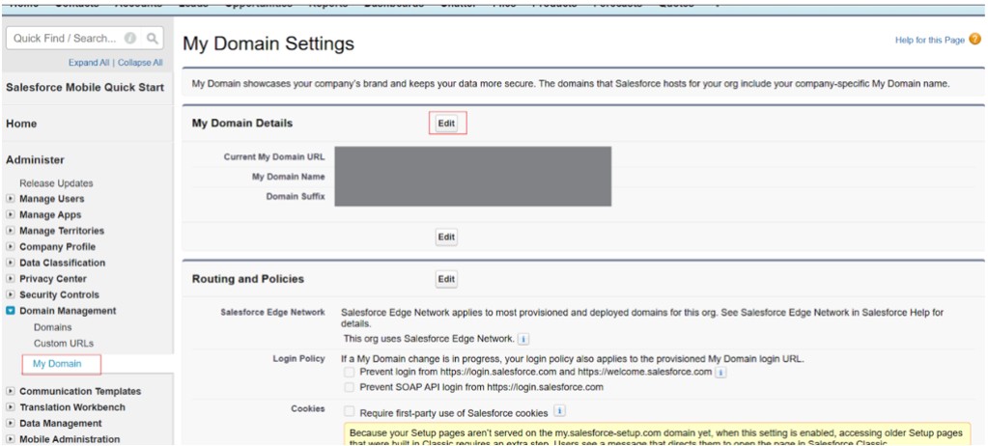Check Prevent SOAP API login option
Image resolution: width=988 pixels, height=446 pixels.
[349, 387]
